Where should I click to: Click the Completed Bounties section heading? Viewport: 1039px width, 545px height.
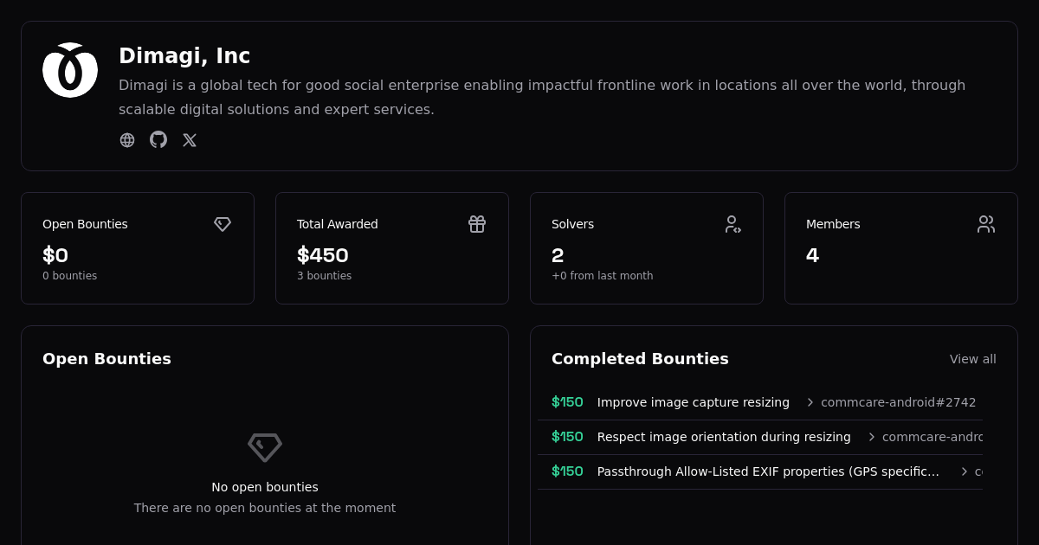(x=640, y=359)
